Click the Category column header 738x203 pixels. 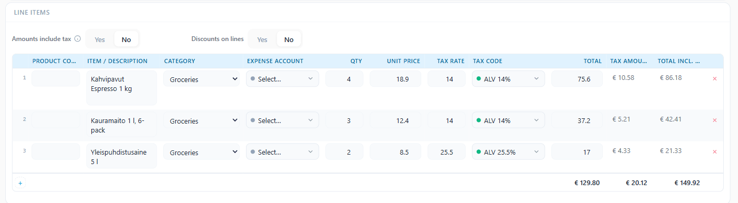click(x=179, y=61)
